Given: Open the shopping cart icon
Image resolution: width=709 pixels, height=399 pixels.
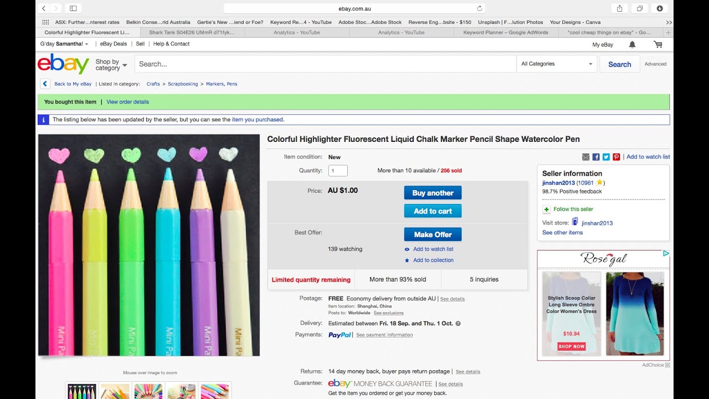Looking at the screenshot, I should [x=657, y=44].
